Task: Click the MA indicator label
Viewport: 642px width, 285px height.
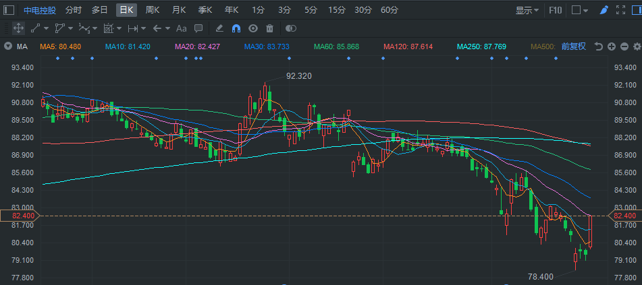Action: (x=22, y=46)
